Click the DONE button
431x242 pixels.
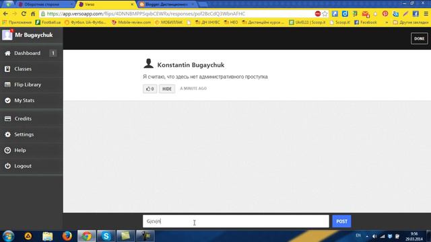pos(419,38)
